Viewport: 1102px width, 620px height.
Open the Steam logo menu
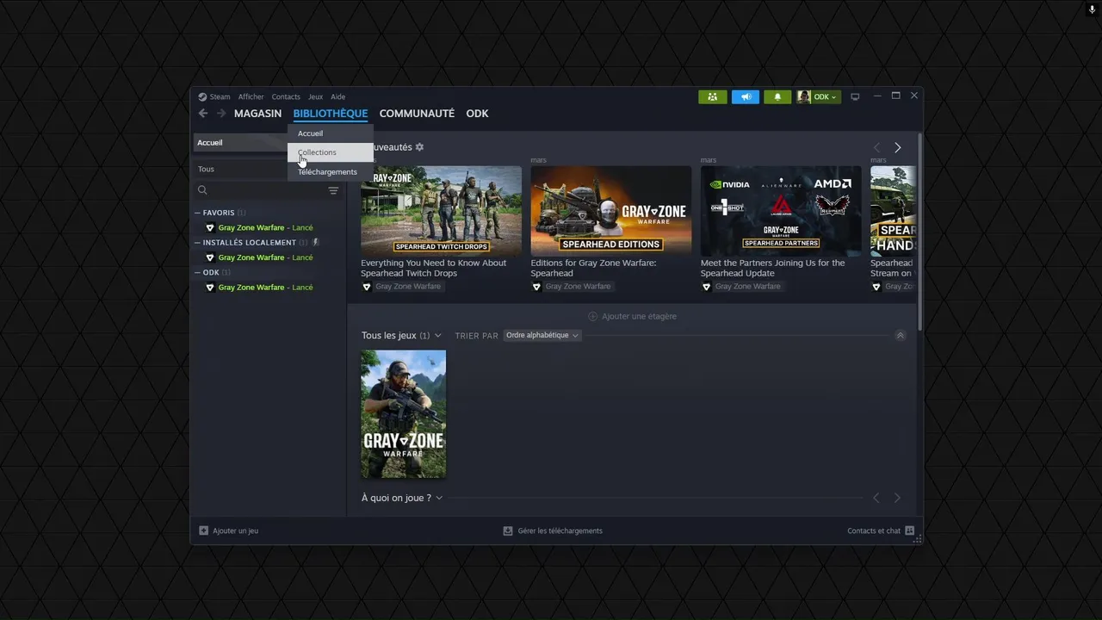pyautogui.click(x=202, y=96)
